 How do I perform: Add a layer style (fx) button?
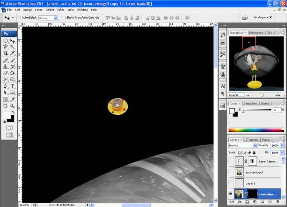pos(240,202)
